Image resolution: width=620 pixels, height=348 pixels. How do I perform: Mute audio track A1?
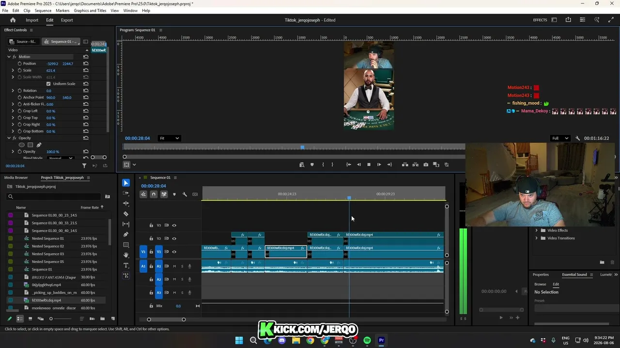pyautogui.click(x=174, y=266)
